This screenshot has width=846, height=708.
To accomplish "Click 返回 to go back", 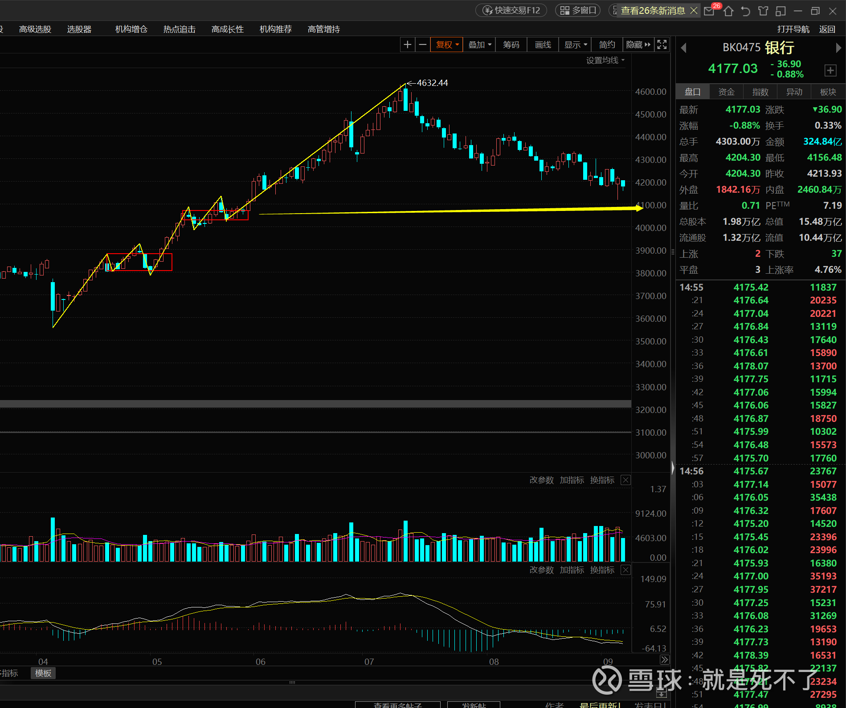I will pyautogui.click(x=827, y=29).
